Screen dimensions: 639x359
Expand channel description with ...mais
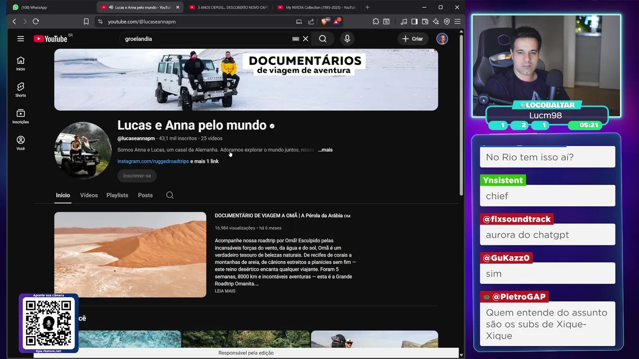pos(325,150)
